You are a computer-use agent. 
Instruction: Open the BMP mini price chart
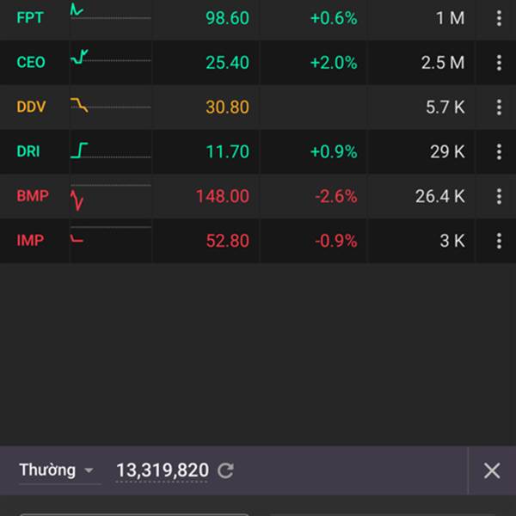click(x=110, y=197)
